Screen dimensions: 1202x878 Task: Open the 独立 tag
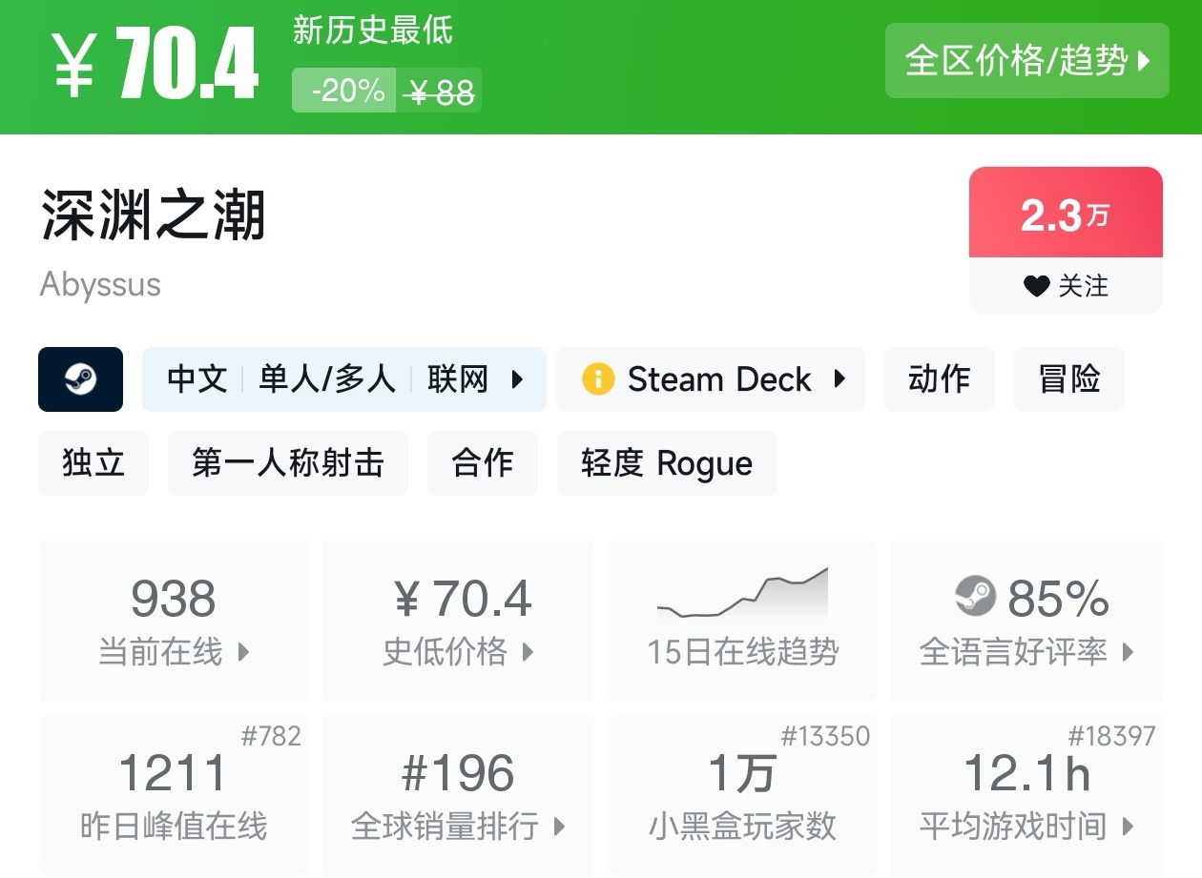(93, 463)
